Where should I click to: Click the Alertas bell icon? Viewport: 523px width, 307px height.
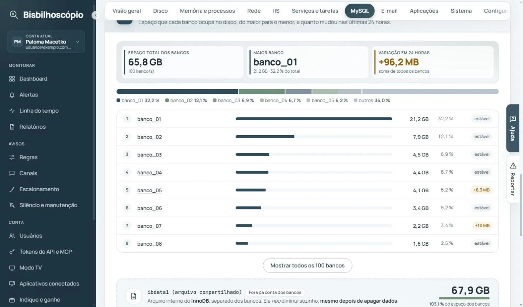click(x=12, y=95)
